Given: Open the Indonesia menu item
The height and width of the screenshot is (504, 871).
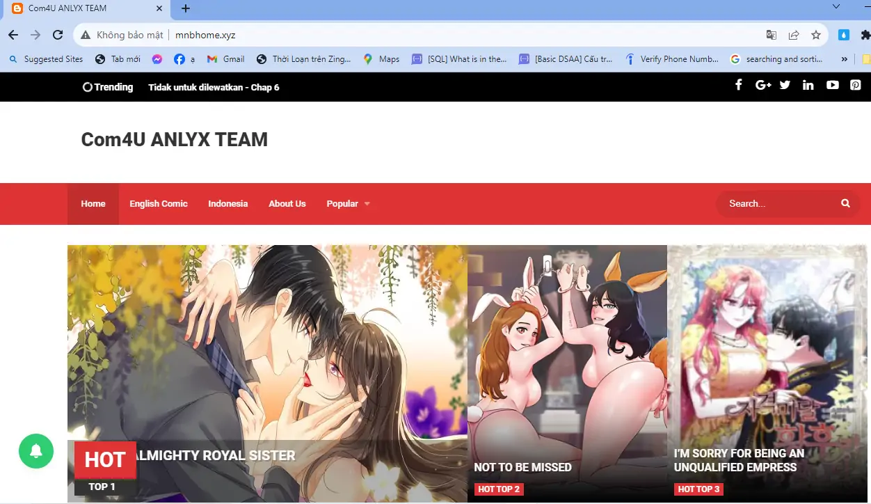Looking at the screenshot, I should [x=227, y=204].
